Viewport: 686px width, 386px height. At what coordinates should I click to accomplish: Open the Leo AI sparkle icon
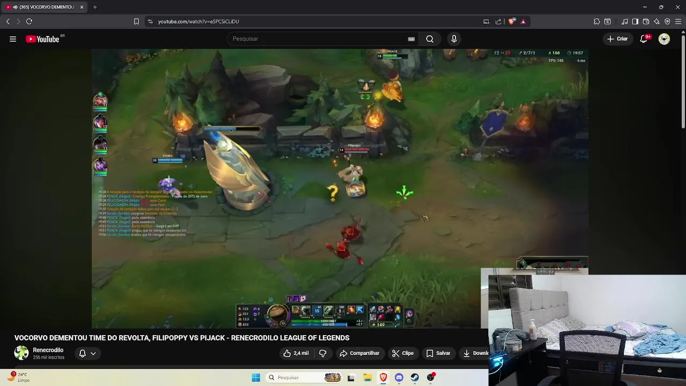657,21
